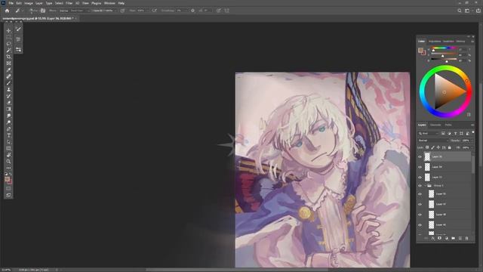Toggle visibility of Group 1
The height and width of the screenshot is (272, 483).
(420, 186)
